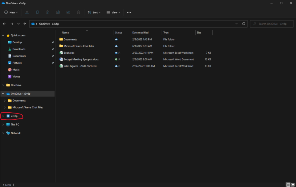Click Microsoft Teams Chat Files folder icon in list
The width and height of the screenshot is (296, 187).
[x=61, y=46]
